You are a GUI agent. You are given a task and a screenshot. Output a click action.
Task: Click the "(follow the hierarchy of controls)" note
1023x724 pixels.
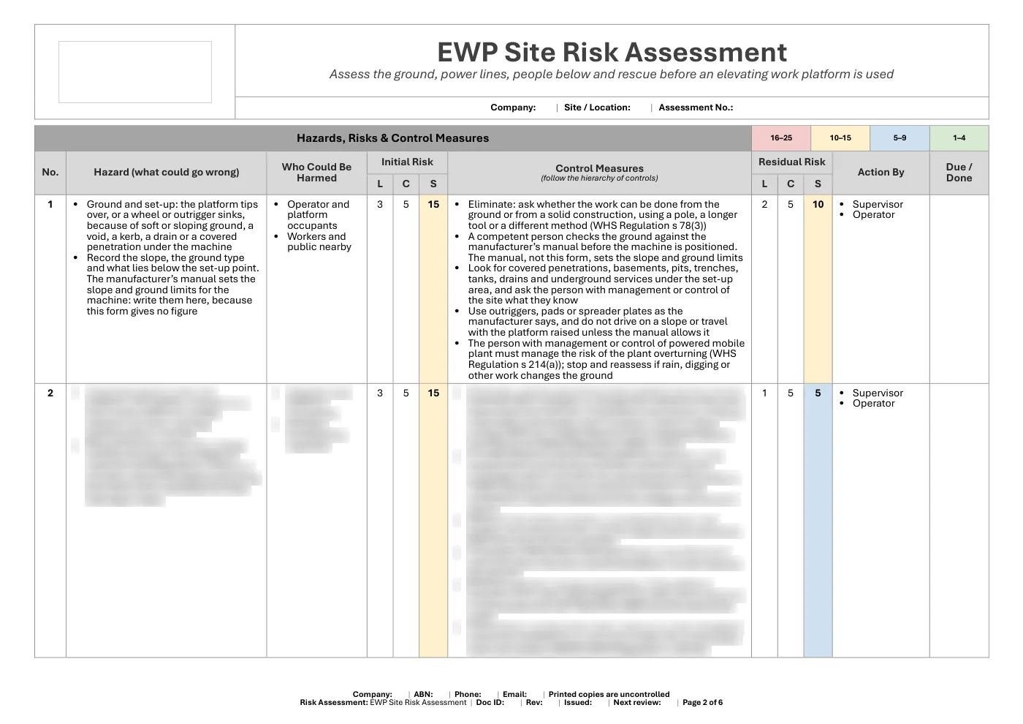(599, 178)
